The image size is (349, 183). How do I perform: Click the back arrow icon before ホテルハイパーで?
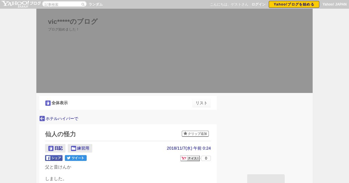(x=42, y=119)
